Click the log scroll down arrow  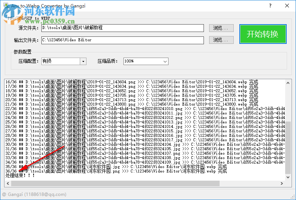pos(288,177)
